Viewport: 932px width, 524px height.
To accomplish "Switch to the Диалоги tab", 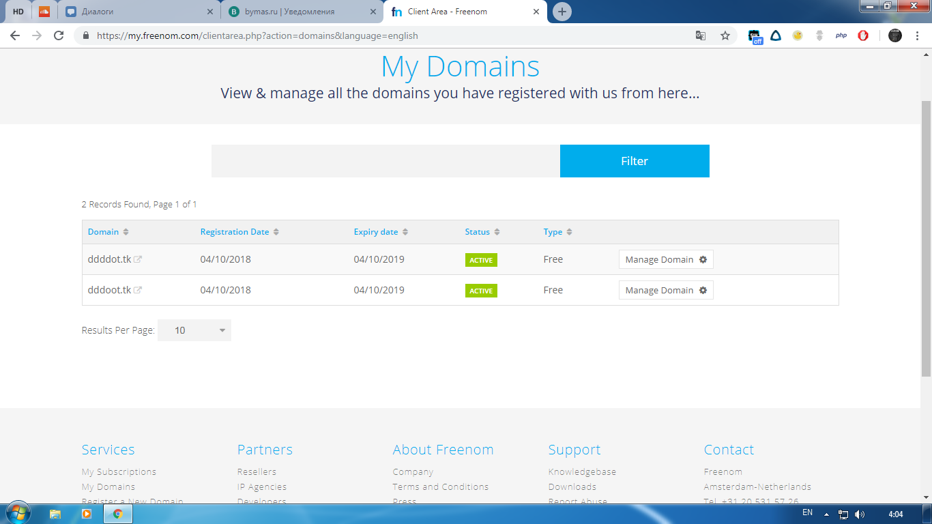I will (x=136, y=12).
